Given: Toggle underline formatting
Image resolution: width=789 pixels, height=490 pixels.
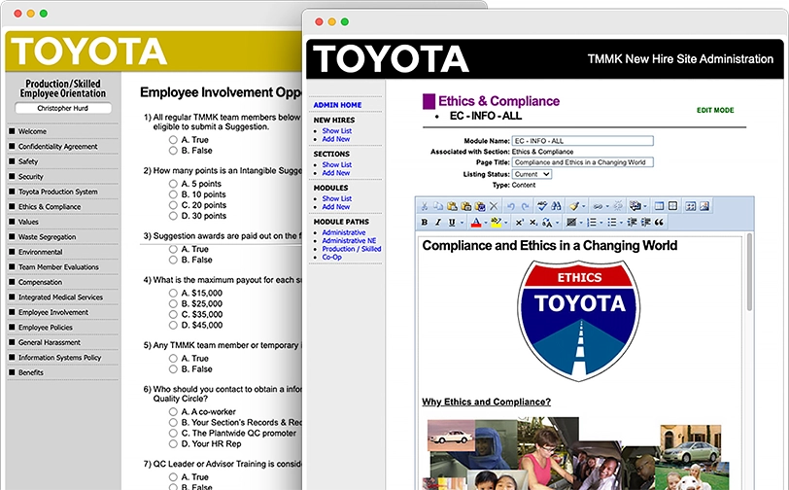Looking at the screenshot, I should (452, 222).
